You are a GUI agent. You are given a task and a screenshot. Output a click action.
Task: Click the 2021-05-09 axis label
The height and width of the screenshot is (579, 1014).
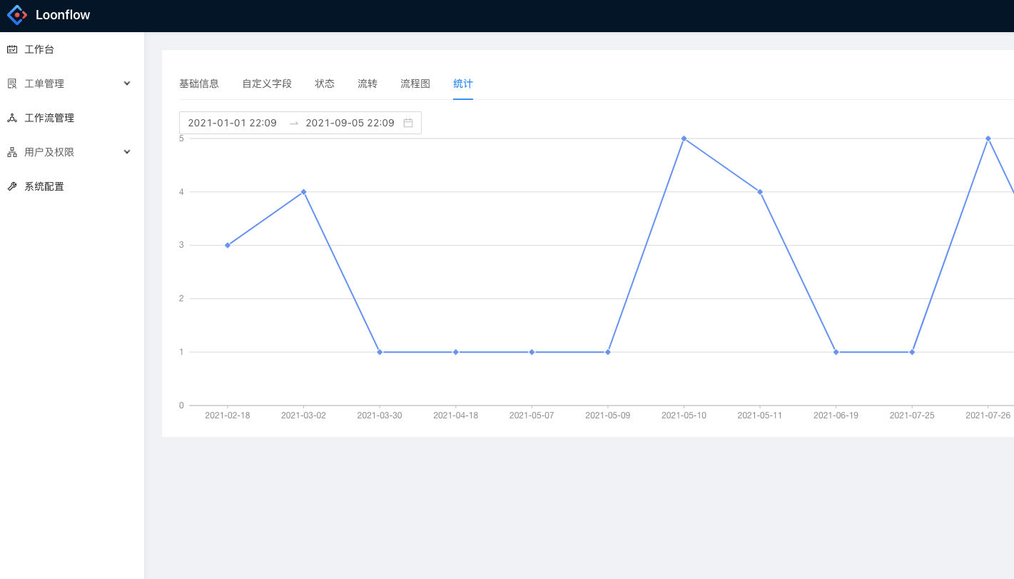point(608,416)
